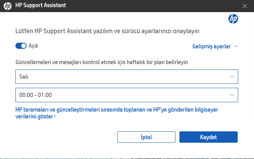This screenshot has width=254, height=159.
Task: Expand the chevron beside Gelişmiş ayarlar
Action: coord(236,46)
